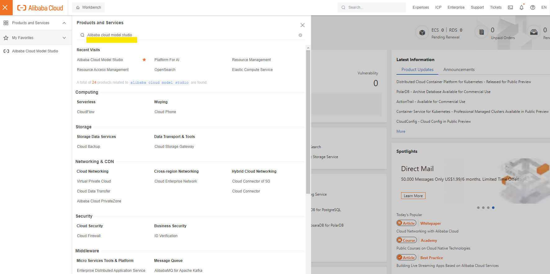This screenshot has width=550, height=274.
Task: Click More under Latest Information
Action: point(401,131)
